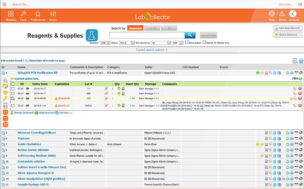Open the Admin menu

pyautogui.click(x=53, y=16)
